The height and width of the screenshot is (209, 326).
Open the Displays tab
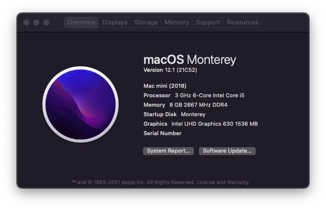pyautogui.click(x=115, y=22)
